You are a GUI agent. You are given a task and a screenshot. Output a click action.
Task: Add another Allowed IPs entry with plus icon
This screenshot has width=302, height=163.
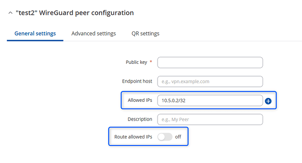pos(268,101)
